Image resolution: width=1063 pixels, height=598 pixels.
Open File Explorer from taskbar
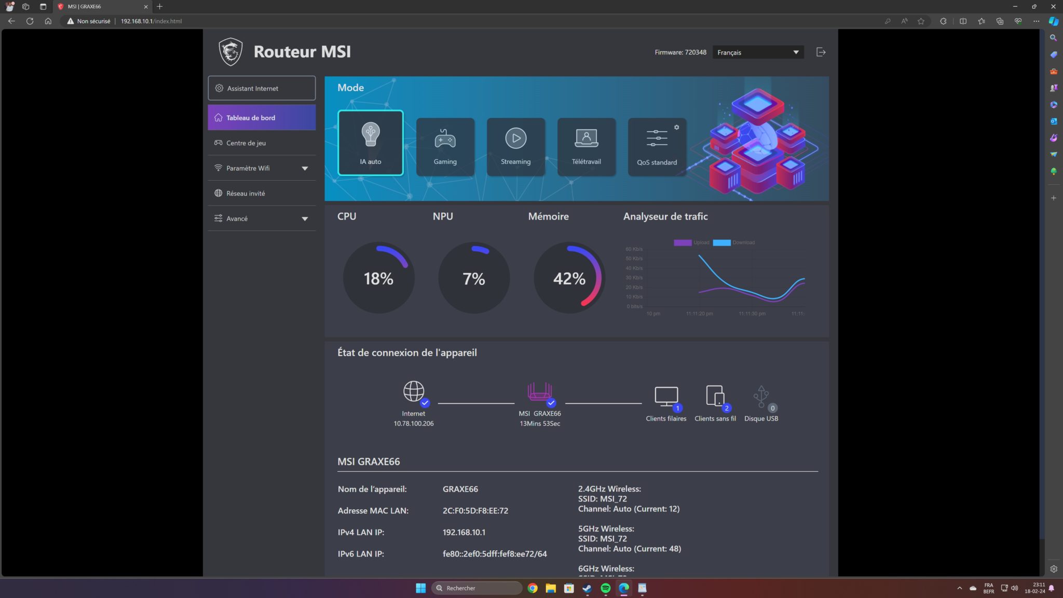click(x=551, y=588)
